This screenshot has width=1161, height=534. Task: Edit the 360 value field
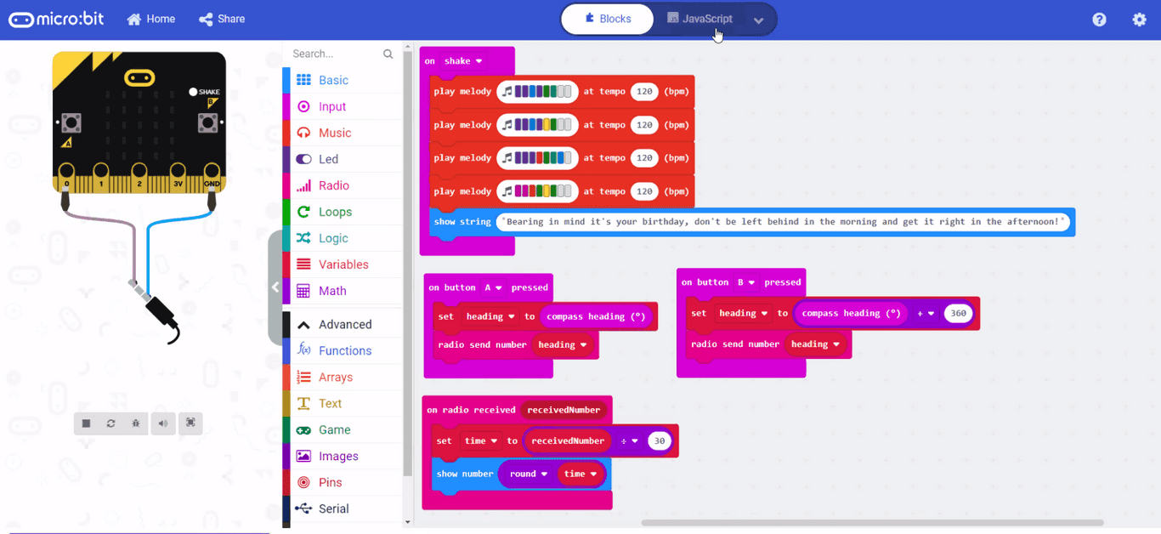pyautogui.click(x=959, y=313)
